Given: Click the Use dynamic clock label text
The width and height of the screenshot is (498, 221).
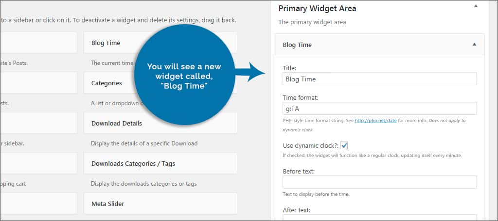Looking at the screenshot, I should (x=310, y=145).
